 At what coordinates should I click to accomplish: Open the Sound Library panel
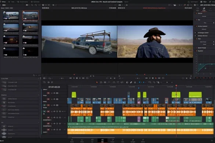point(22,2)
